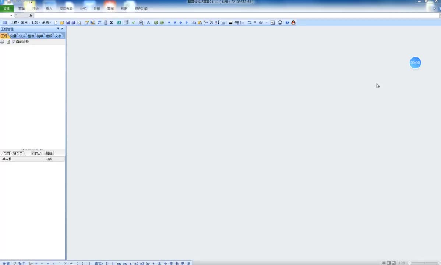Click the 内容 column header
Image resolution: width=441 pixels, height=265 pixels.
point(54,159)
